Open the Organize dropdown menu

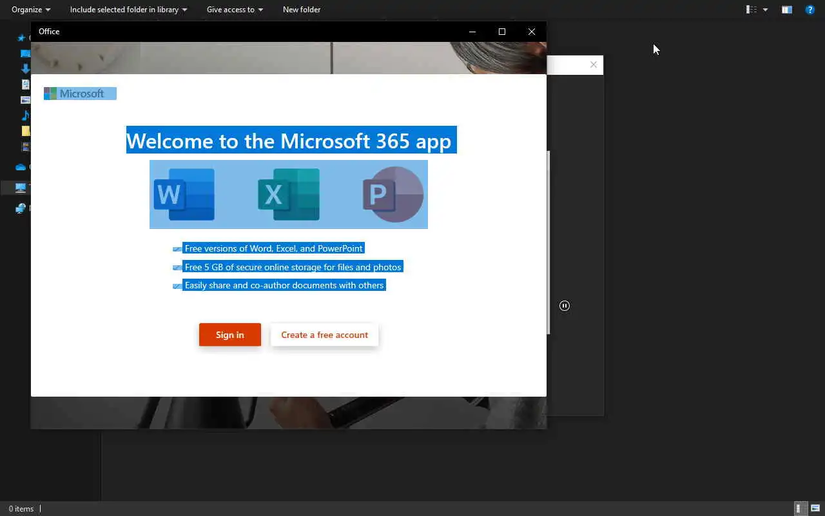[31, 10]
